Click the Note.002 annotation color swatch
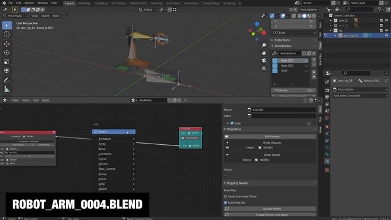The image size is (391, 220). (275, 61)
